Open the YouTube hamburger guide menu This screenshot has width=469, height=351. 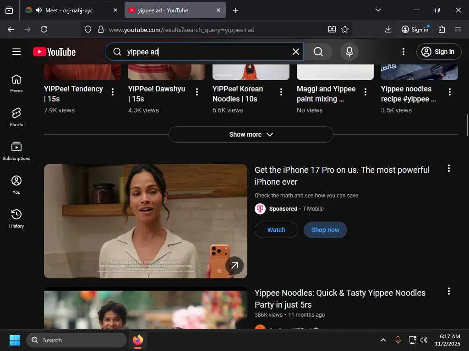click(x=16, y=52)
